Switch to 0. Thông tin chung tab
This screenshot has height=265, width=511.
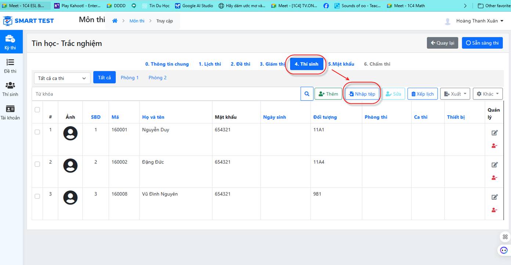[167, 64]
